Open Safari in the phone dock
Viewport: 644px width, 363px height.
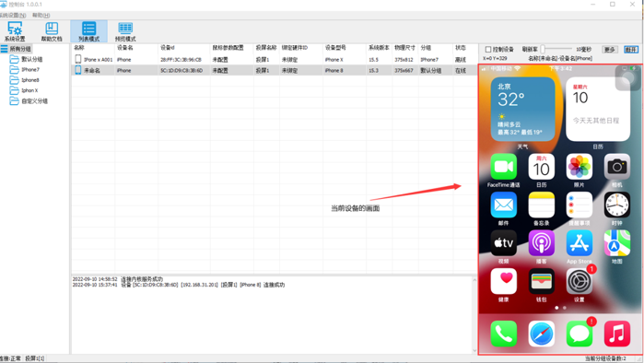click(x=542, y=334)
